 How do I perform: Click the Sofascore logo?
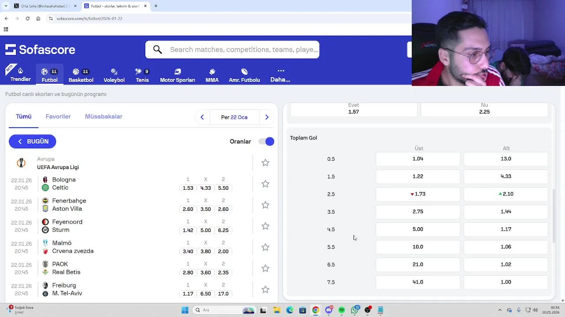coord(40,50)
